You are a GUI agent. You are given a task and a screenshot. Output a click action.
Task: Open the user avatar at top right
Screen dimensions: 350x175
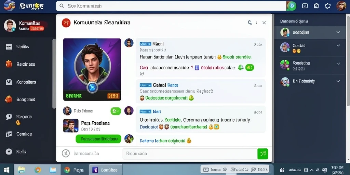pyautogui.click(x=341, y=6)
